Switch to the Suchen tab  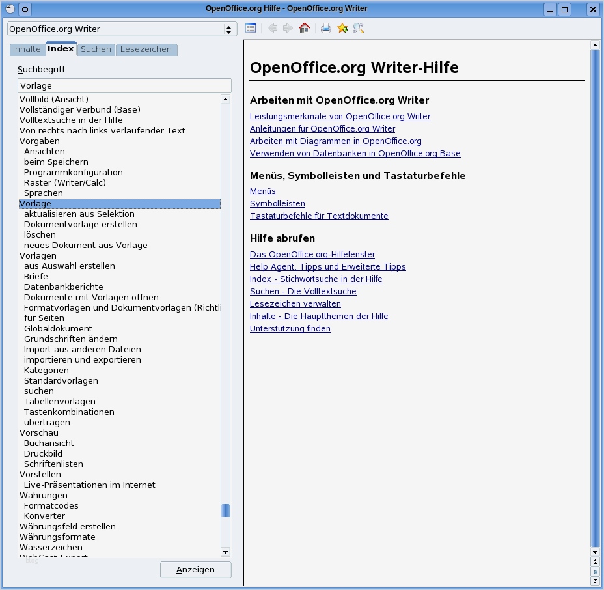click(96, 49)
